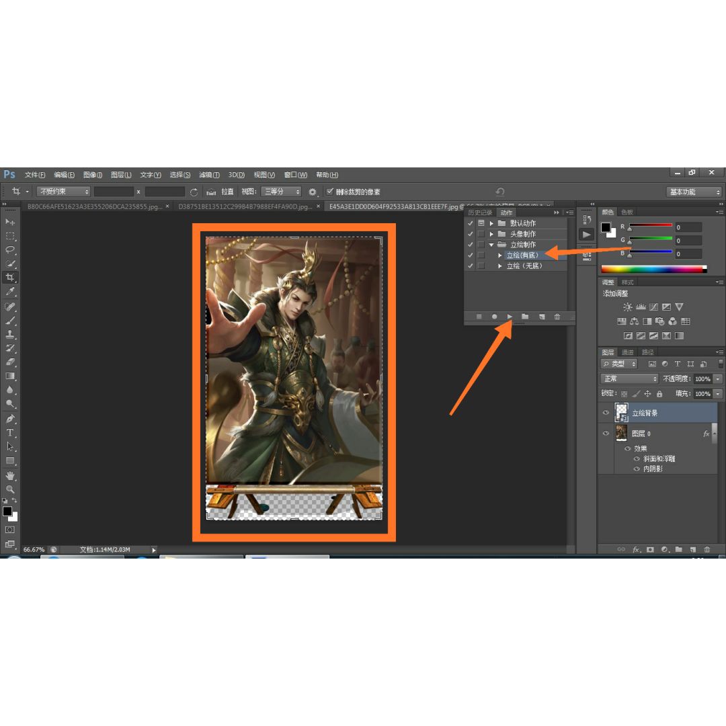Pick the Eyedropper tool

pos(10,291)
